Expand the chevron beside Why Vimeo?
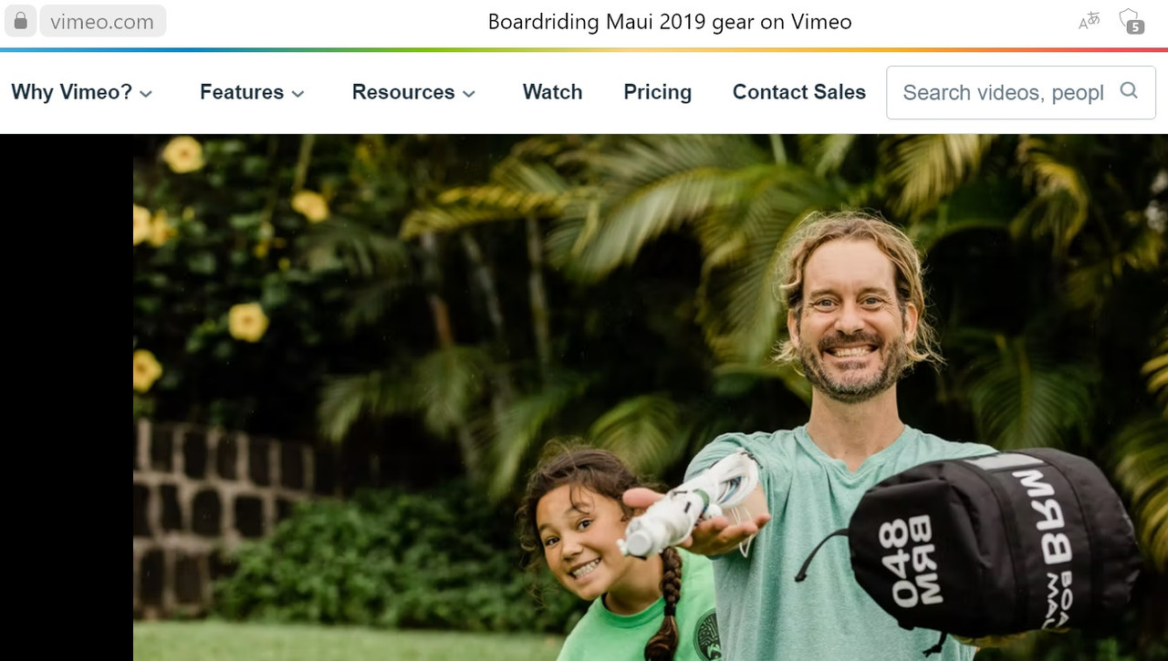1168x661 pixels. 145,93
